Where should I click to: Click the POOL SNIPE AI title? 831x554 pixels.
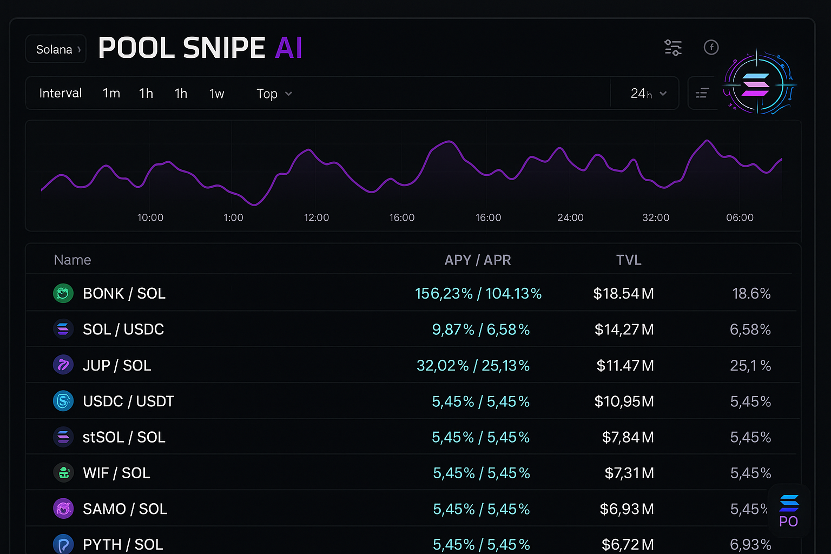[200, 48]
